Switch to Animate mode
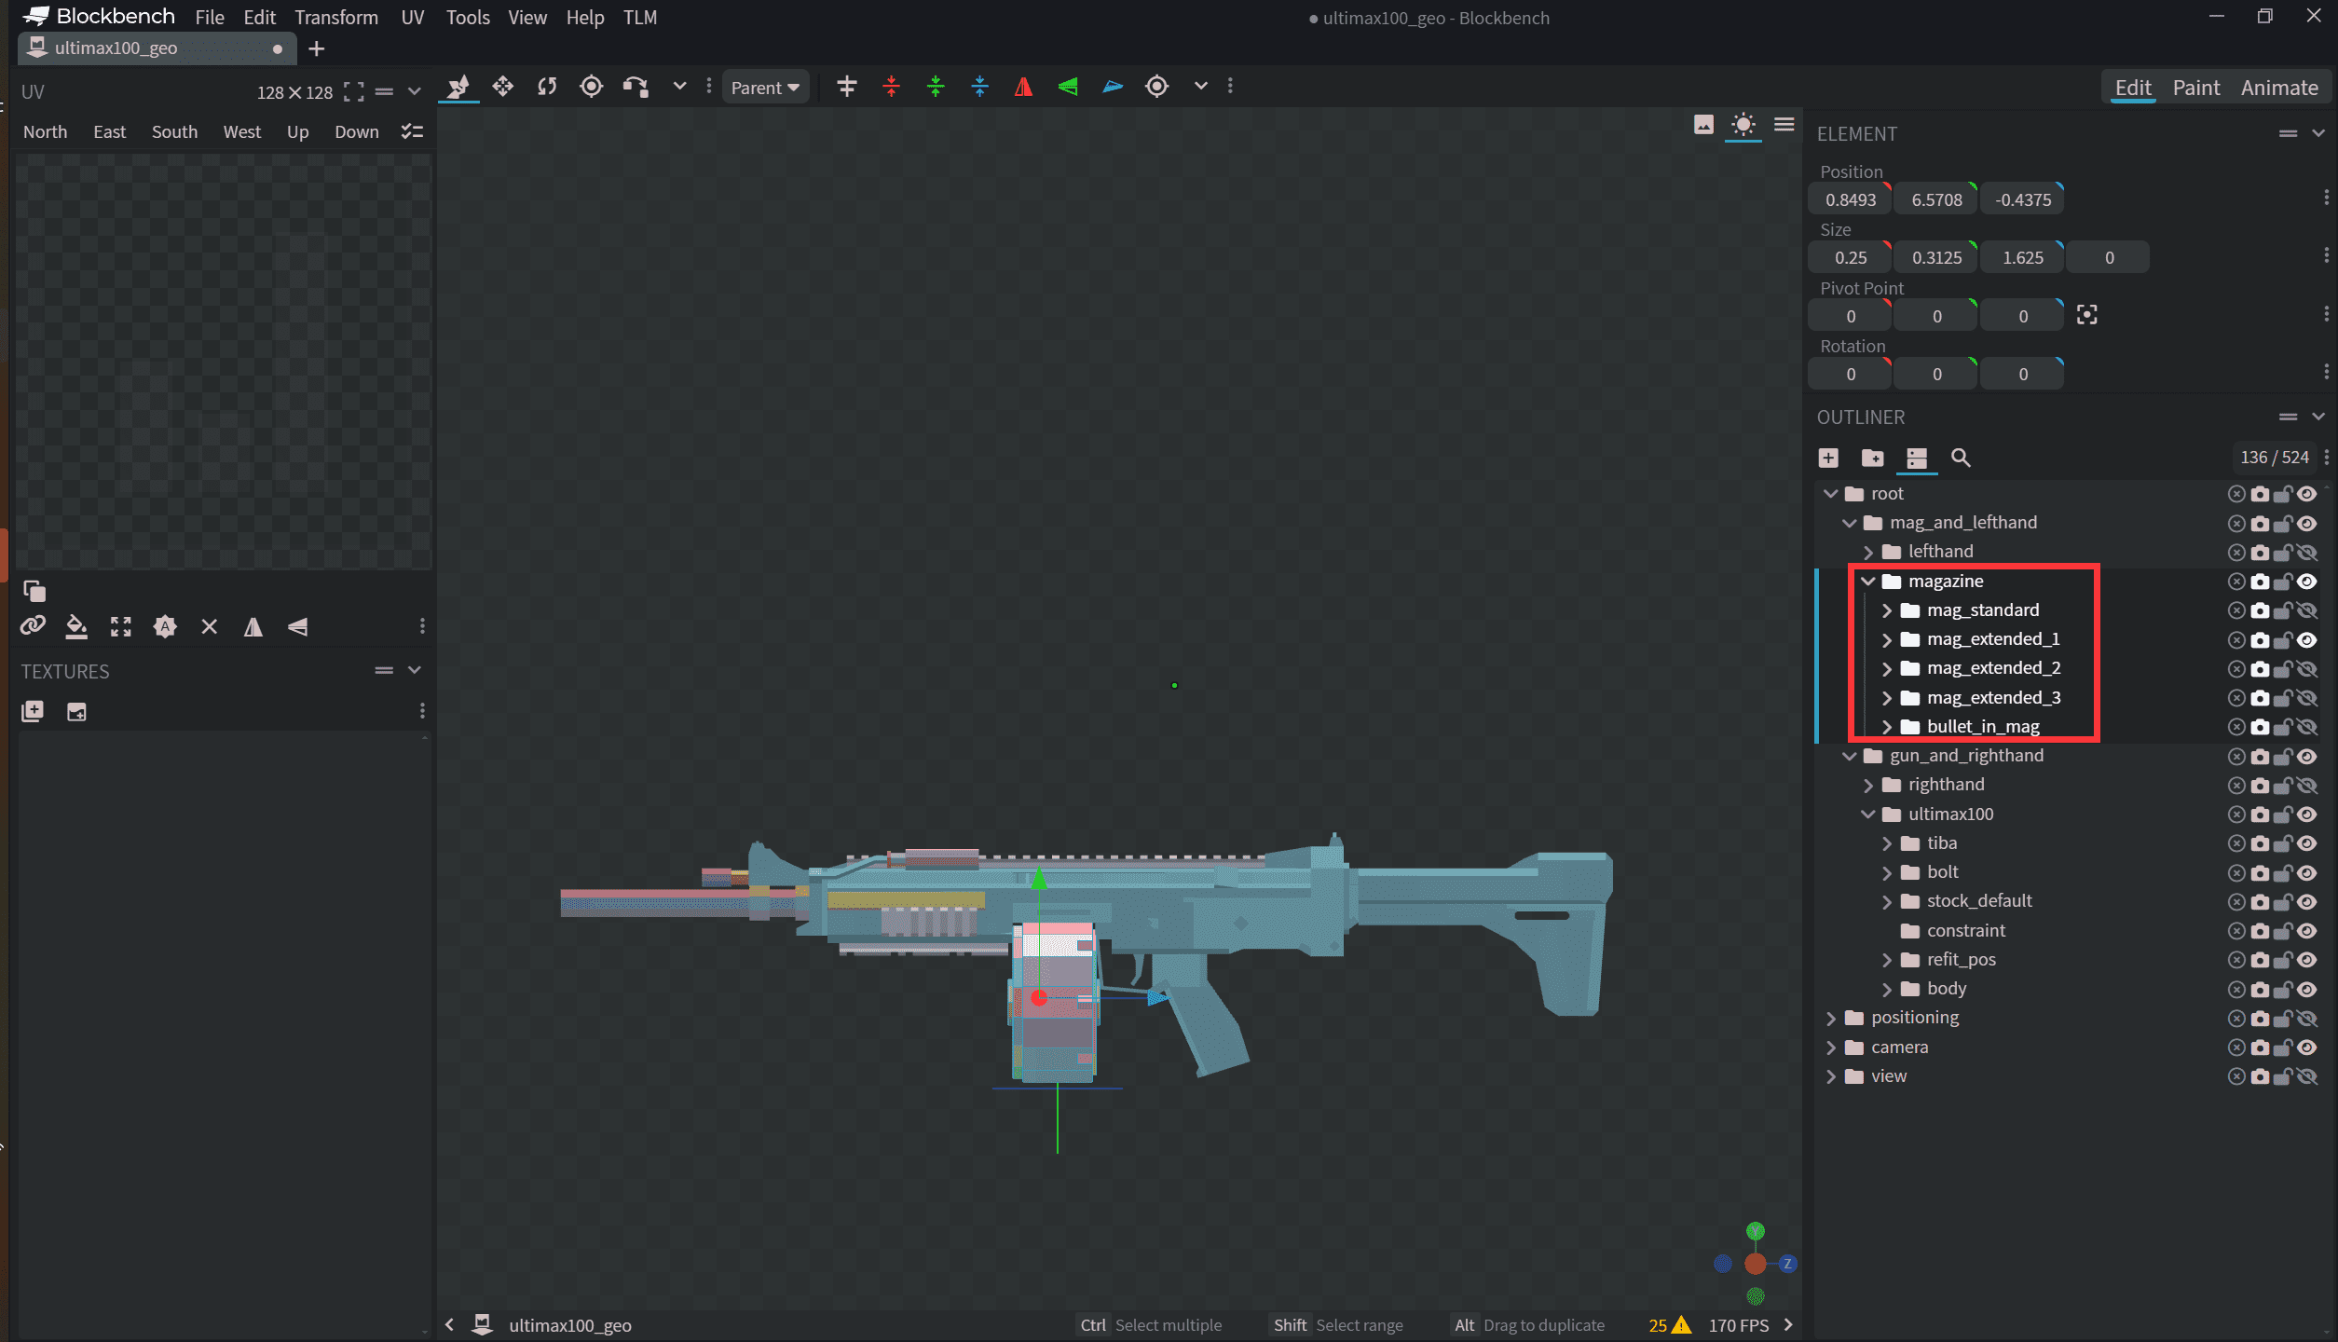Image resolution: width=2338 pixels, height=1342 pixels. [x=2279, y=88]
